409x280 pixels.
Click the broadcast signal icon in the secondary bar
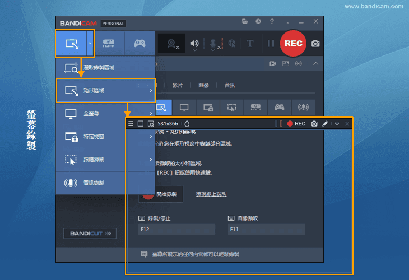point(299,64)
